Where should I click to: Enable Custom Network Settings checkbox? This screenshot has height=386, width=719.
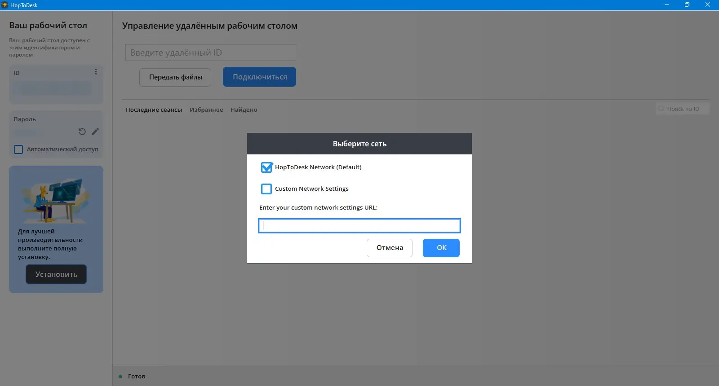(x=266, y=189)
